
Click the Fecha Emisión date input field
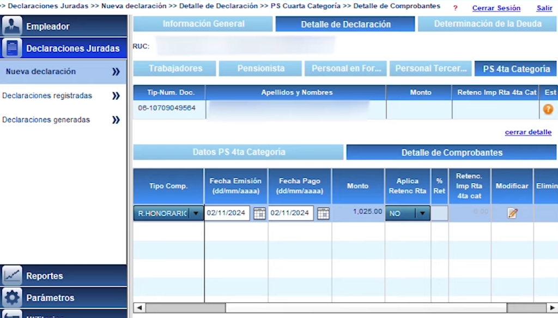click(x=227, y=213)
